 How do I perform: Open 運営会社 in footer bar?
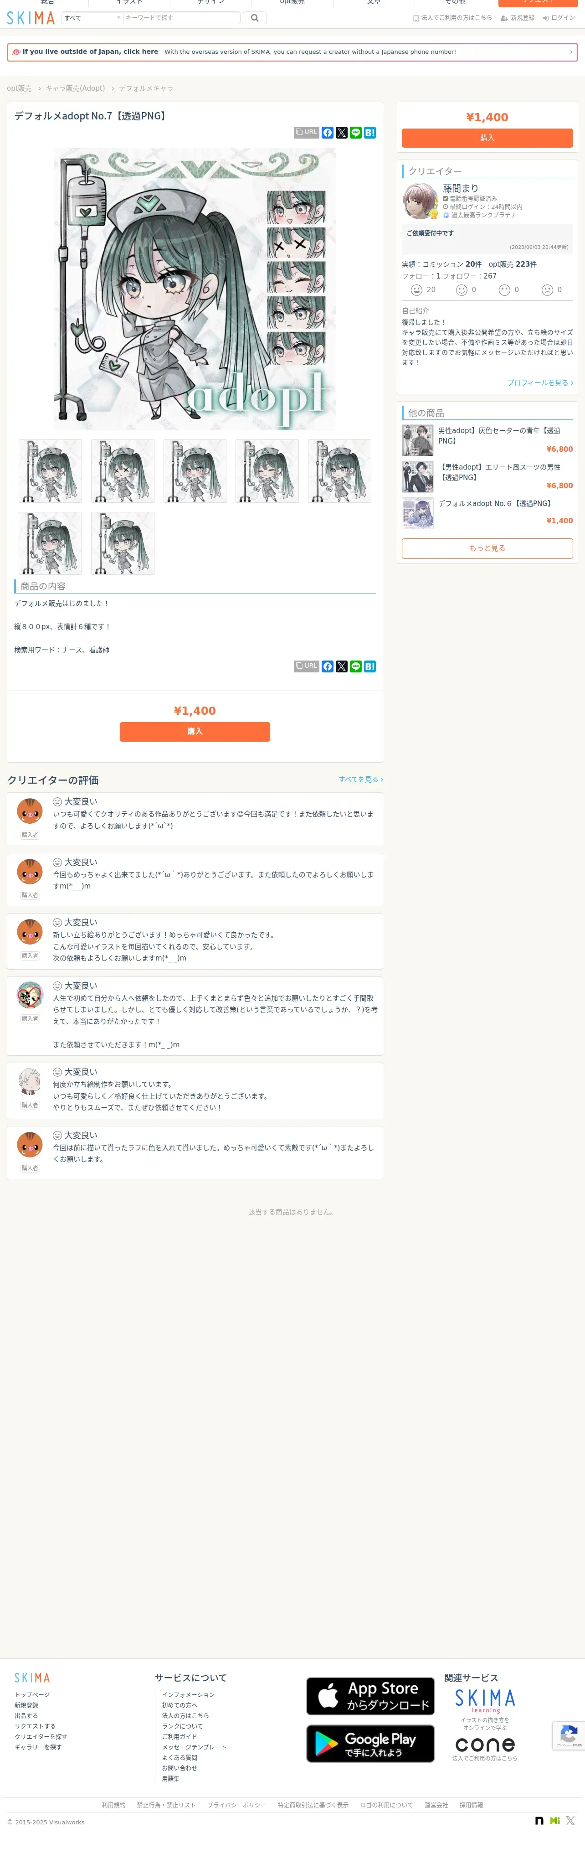(436, 1805)
